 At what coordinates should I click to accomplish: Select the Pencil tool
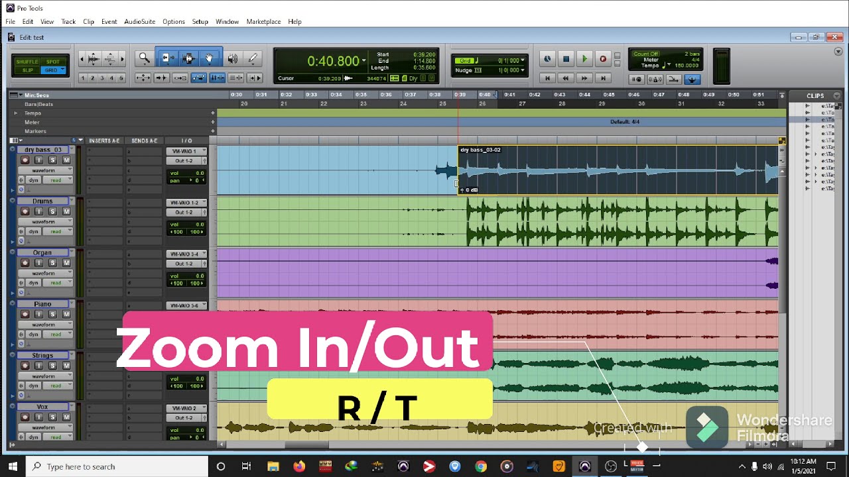tap(253, 59)
